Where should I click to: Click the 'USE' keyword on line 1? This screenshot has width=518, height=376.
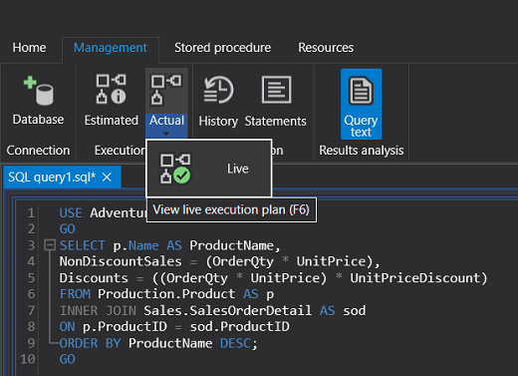coord(71,212)
